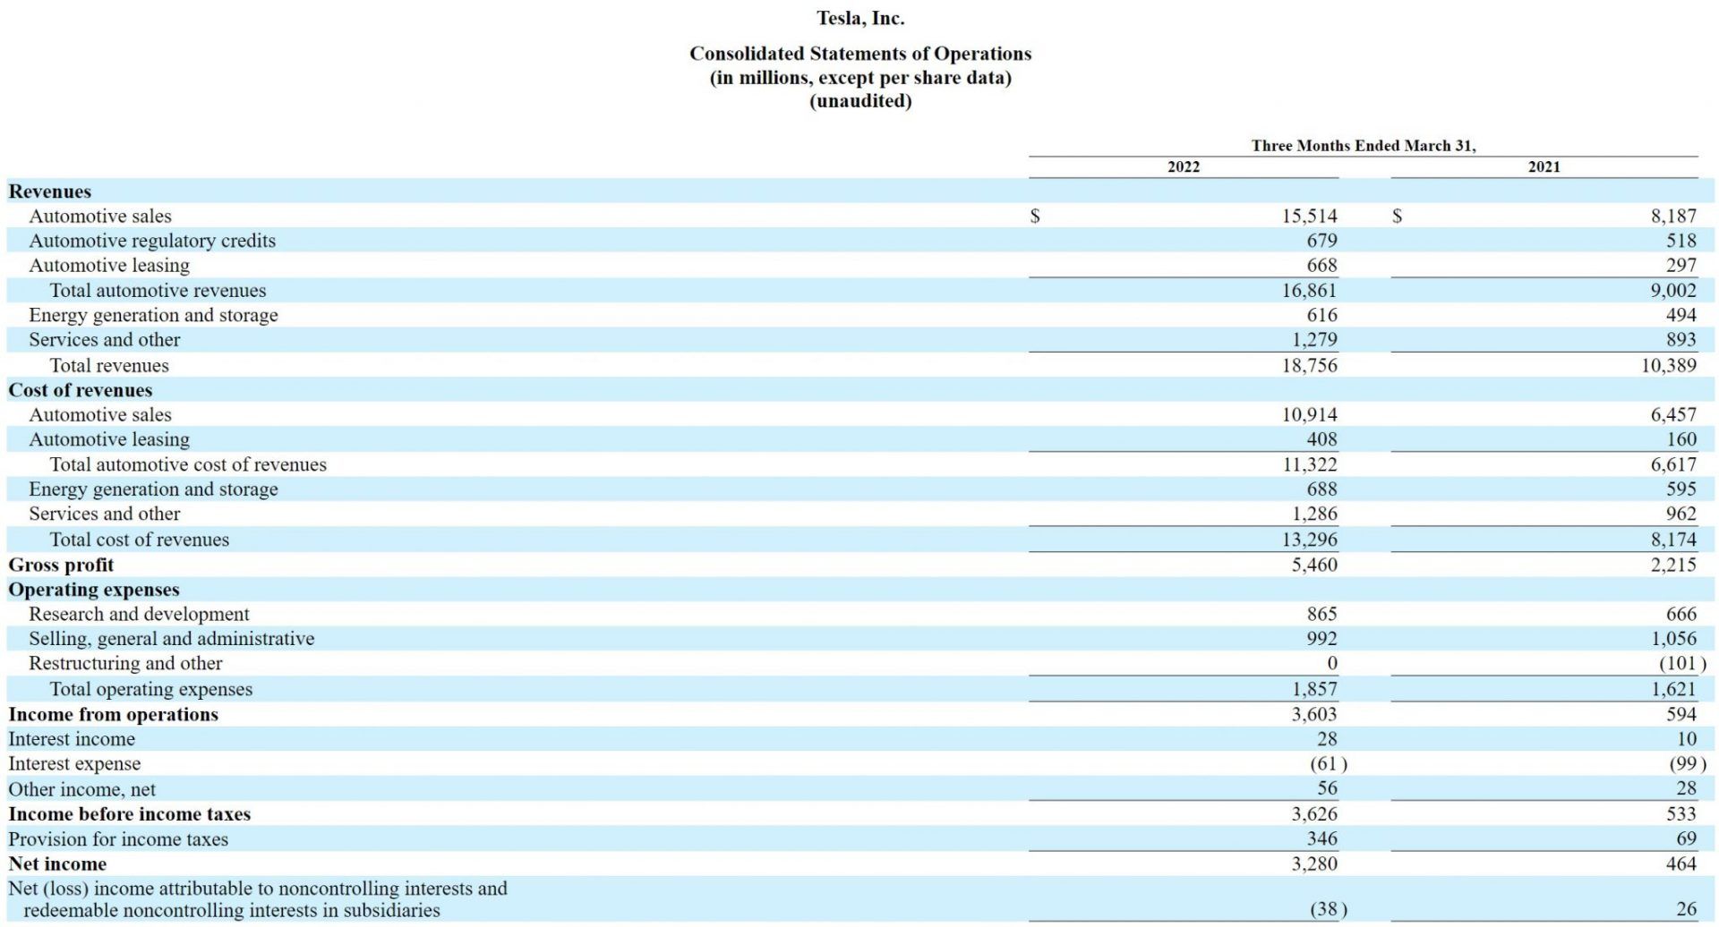Click the Total automotive revenues figure 16,861

click(1313, 290)
